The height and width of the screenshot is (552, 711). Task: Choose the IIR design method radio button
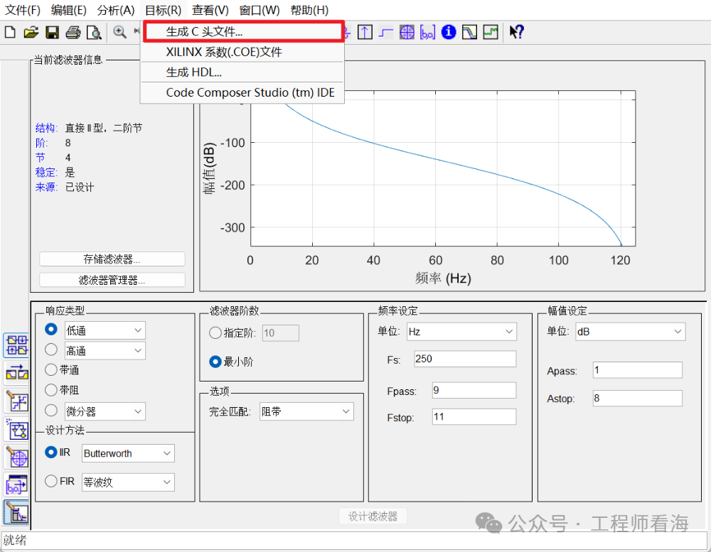(51, 453)
